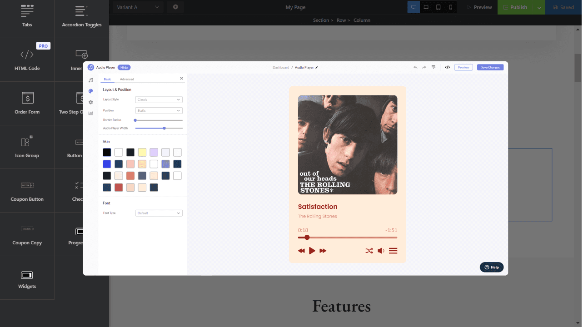Open the music note tracks panel
Image resolution: width=583 pixels, height=327 pixels.
91,80
